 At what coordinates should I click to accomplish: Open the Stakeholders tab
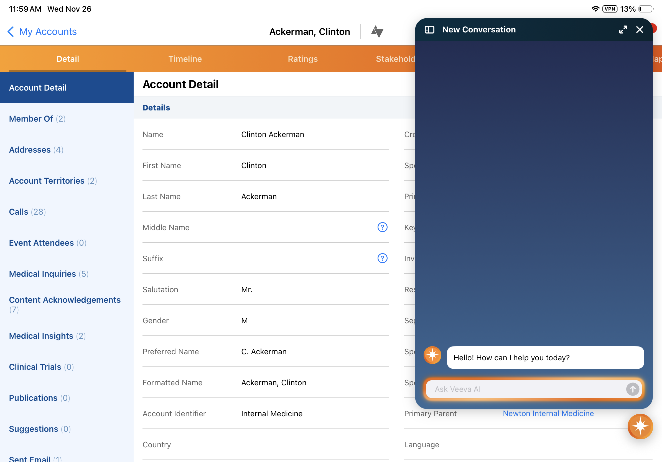(x=395, y=59)
